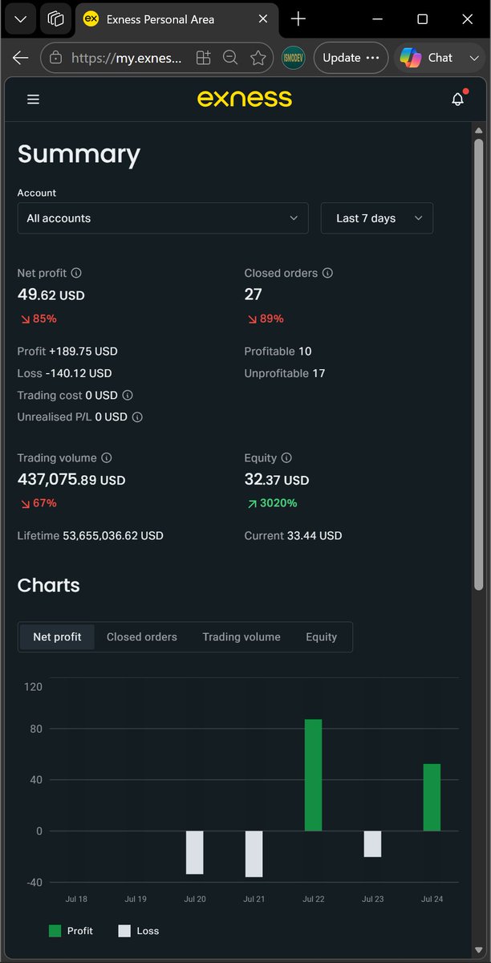Click the Closed orders info icon
The height and width of the screenshot is (963, 491).
[327, 273]
